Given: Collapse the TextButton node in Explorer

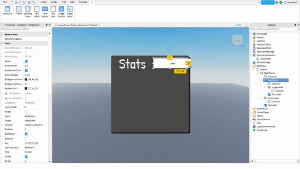Looking at the screenshot, I should point(261,80).
